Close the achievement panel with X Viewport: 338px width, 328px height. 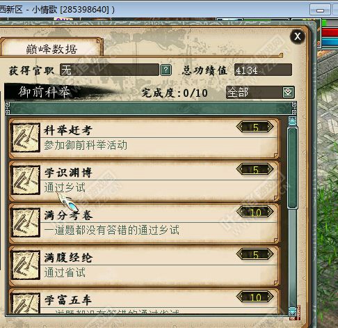(298, 36)
